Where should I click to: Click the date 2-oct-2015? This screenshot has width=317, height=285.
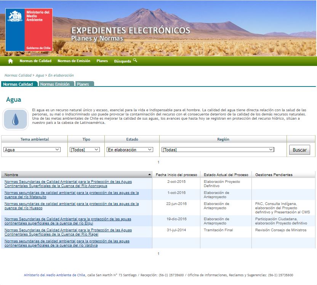[x=176, y=181]
